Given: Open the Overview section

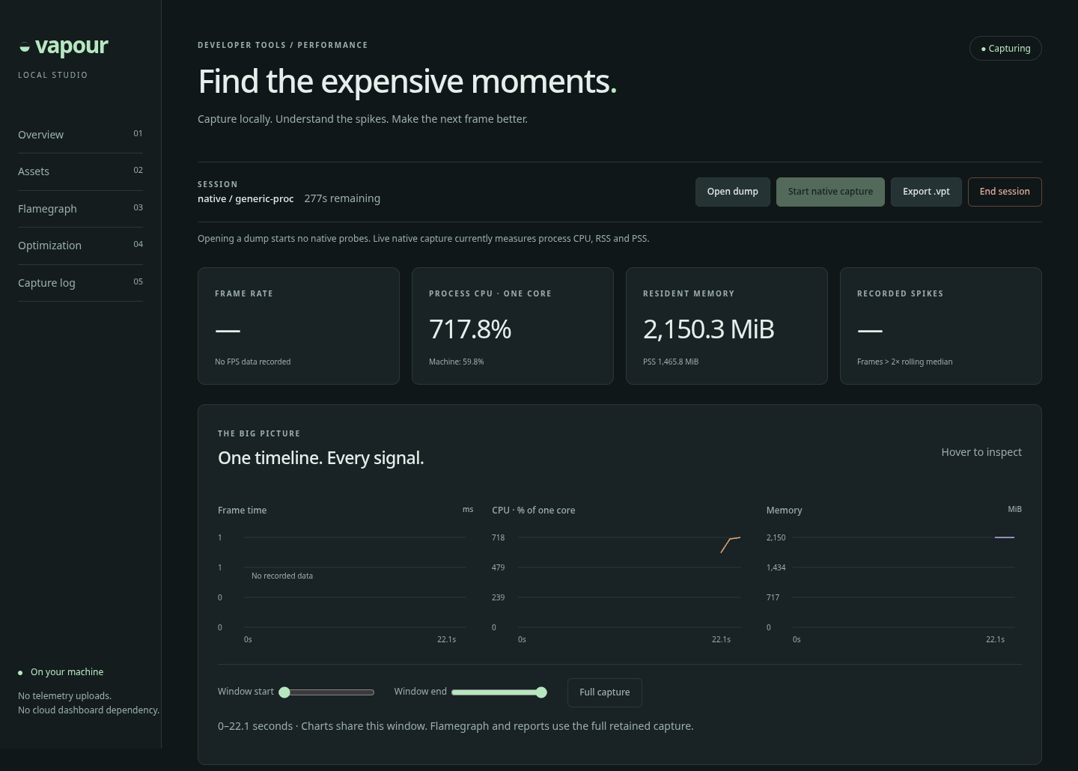Looking at the screenshot, I should pyautogui.click(x=80, y=135).
